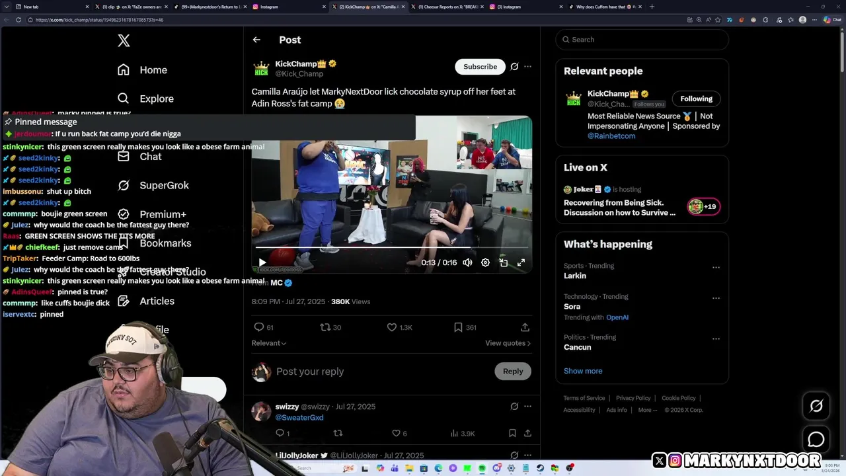
Task: Bookmark swizzy's reply
Action: click(x=512, y=434)
